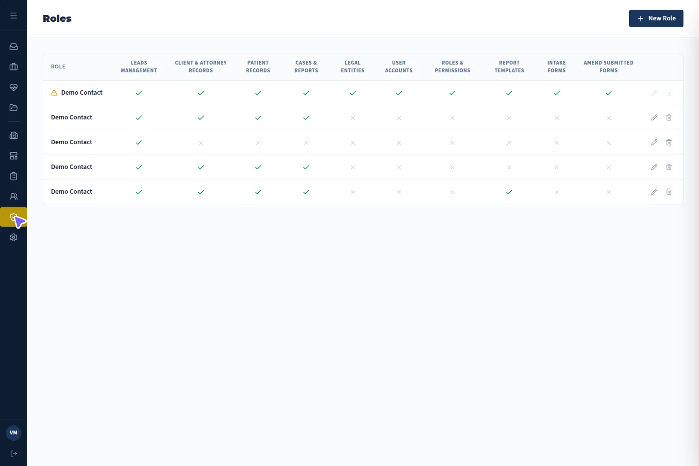This screenshot has width=699, height=466.
Task: Click the CASES & REPORTS column header
Action: pos(306,67)
